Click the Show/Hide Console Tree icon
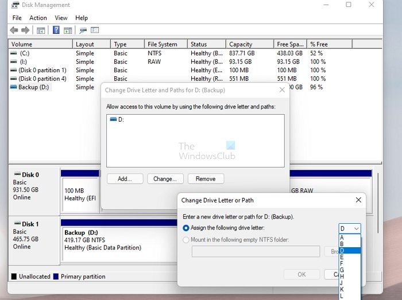 pos(41,30)
